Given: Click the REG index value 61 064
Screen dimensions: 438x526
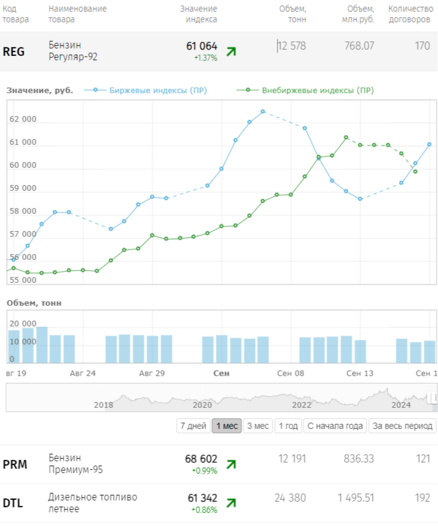Looking at the screenshot, I should coord(202,46).
